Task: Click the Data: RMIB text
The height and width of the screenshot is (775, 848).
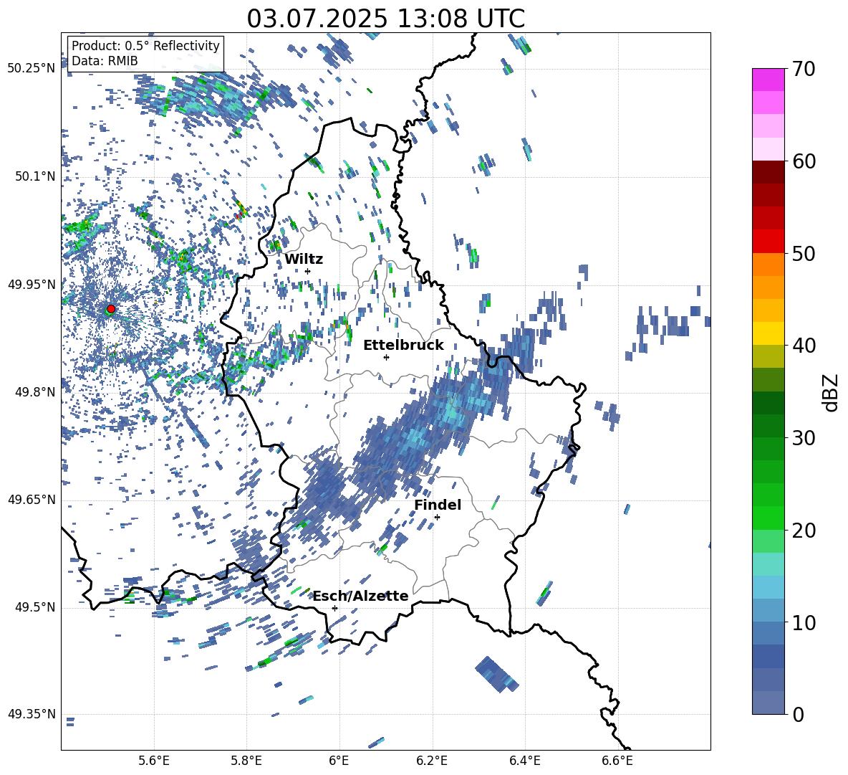Action: [105, 61]
